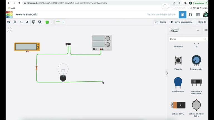214x120 pixels.
Task: Open the wire color dropdown arrow
Action: pyautogui.click(x=52, y=22)
